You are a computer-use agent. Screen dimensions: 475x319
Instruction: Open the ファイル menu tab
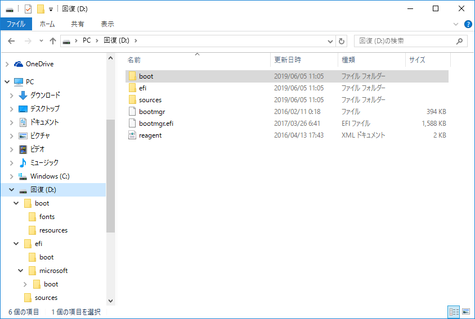click(x=16, y=24)
